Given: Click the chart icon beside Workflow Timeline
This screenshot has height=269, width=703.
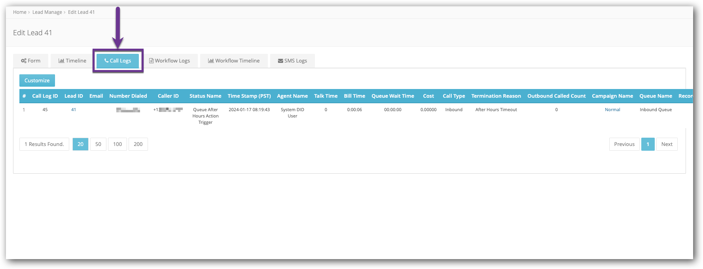Looking at the screenshot, I should pos(211,61).
